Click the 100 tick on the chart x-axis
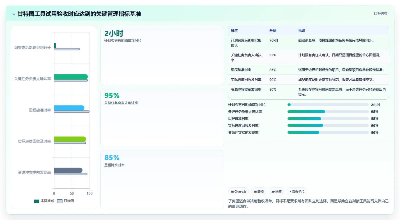This screenshot has width=400, height=220. [x=89, y=193]
